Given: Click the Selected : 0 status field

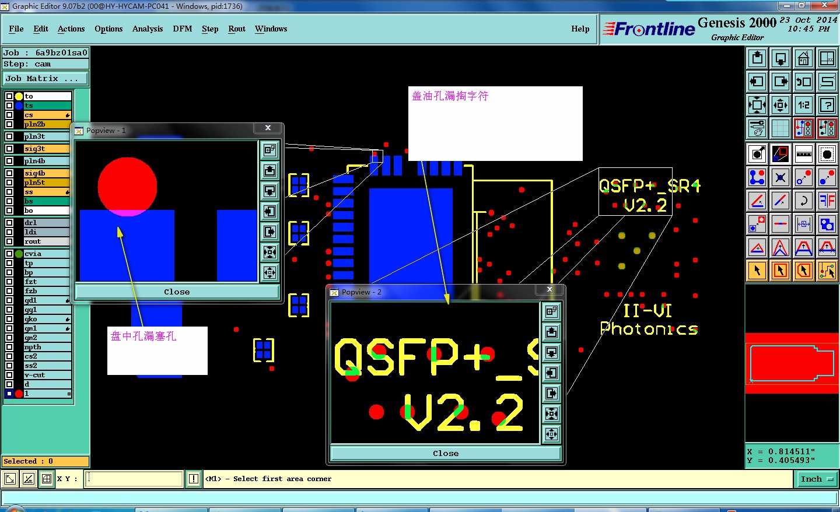Looking at the screenshot, I should click(45, 461).
